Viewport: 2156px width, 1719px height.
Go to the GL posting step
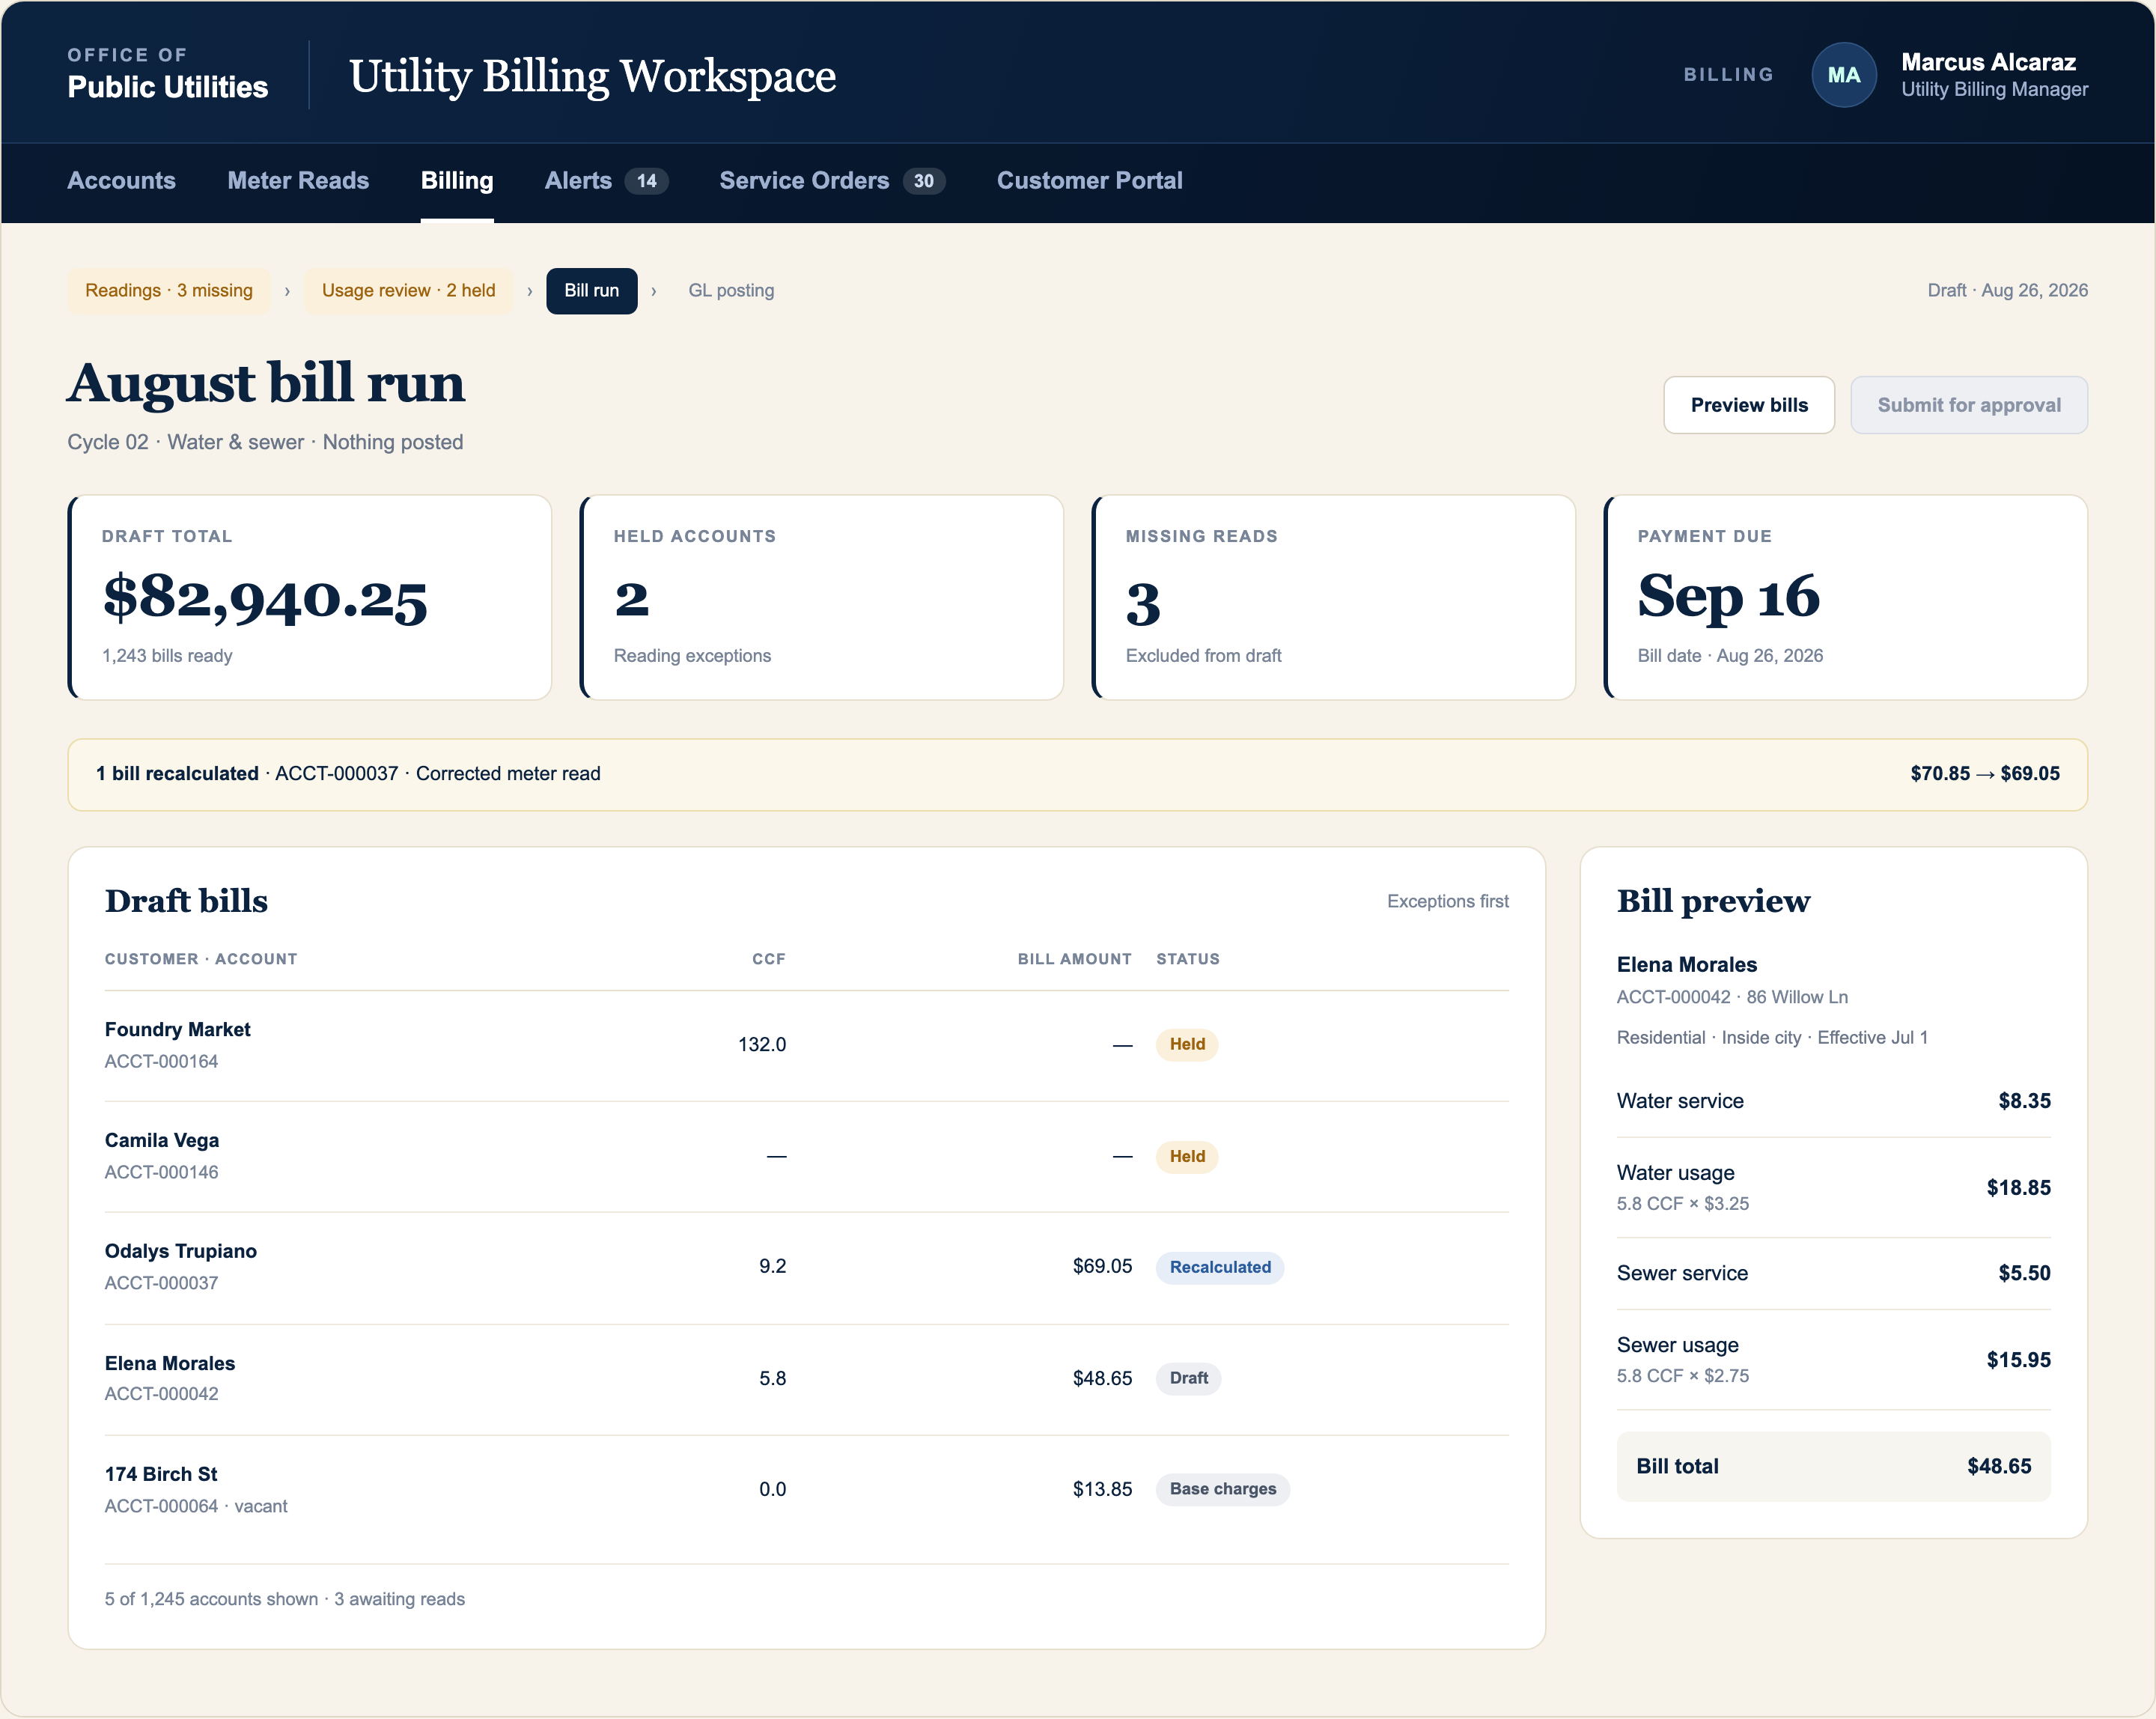point(731,291)
